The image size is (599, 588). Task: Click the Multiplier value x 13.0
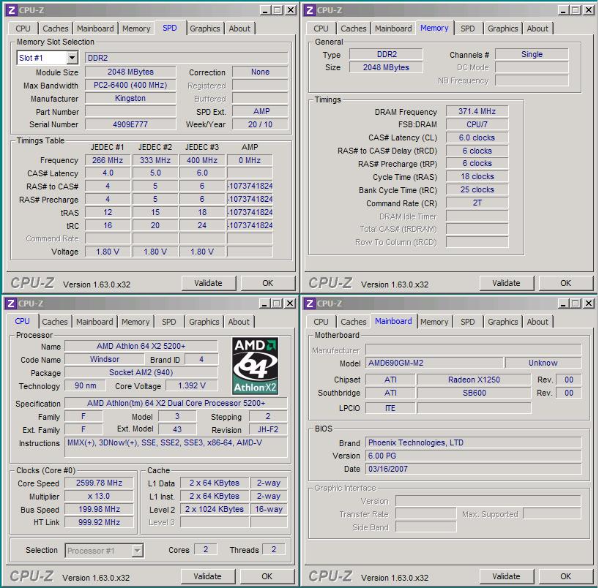[99, 496]
